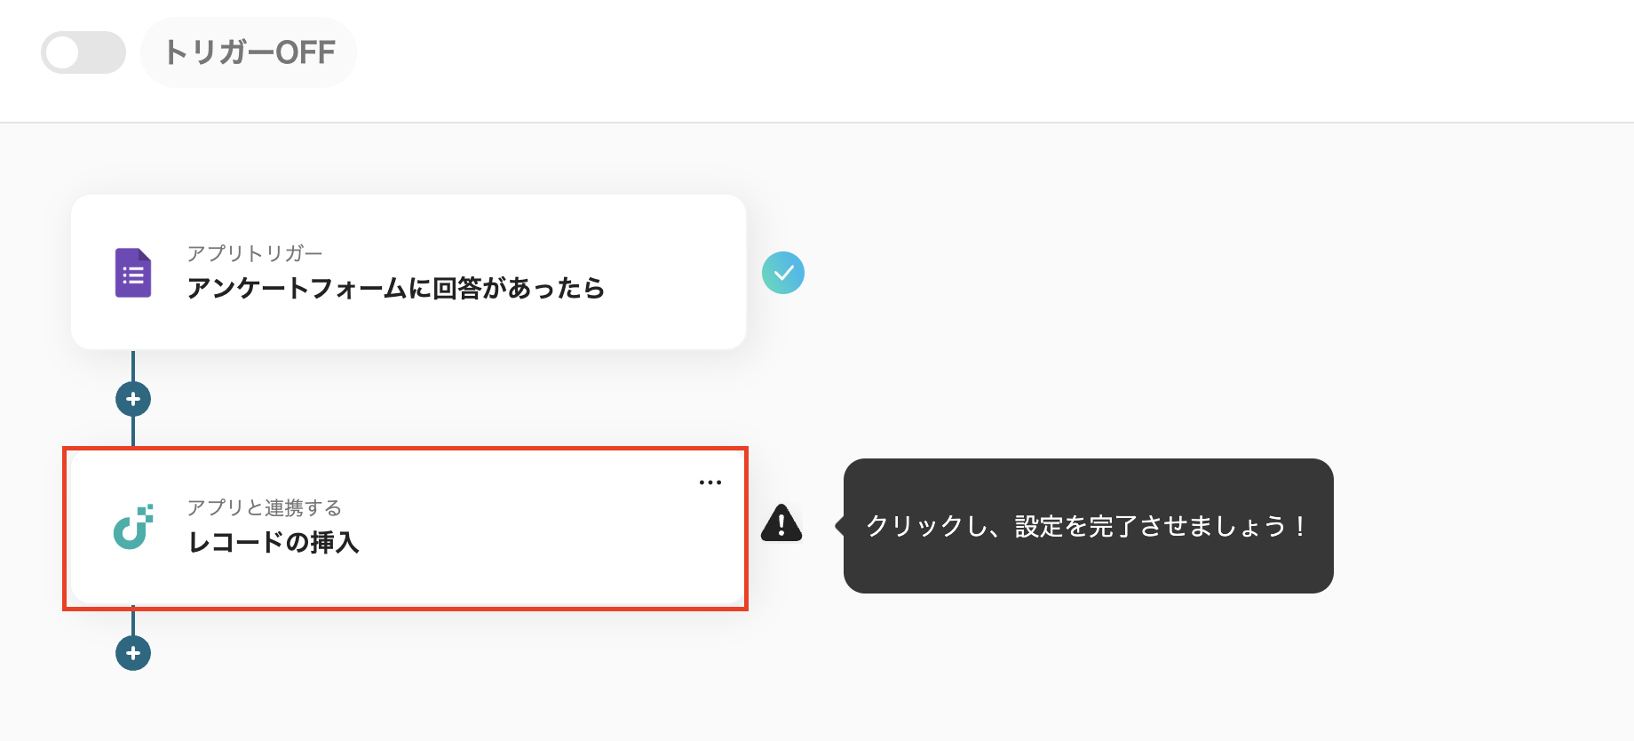Click the plus icon below レコードの挿入
The image size is (1634, 741).
click(x=132, y=653)
